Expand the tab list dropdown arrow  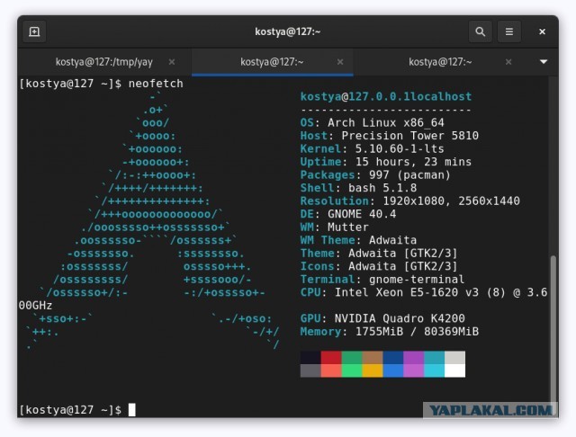544,62
